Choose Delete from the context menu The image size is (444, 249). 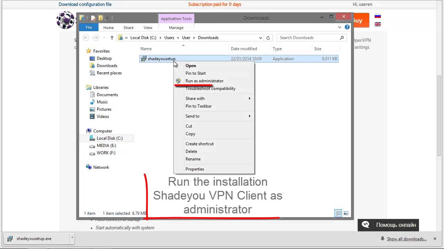(x=214, y=151)
